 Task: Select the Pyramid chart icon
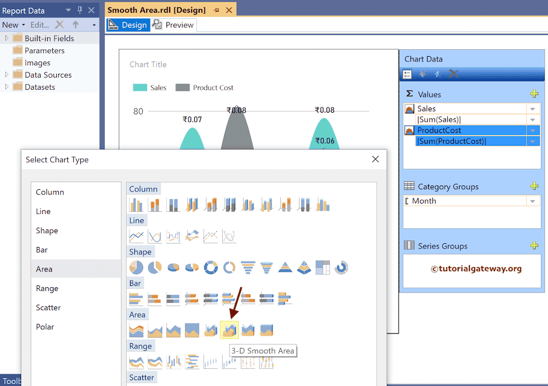pos(285,267)
